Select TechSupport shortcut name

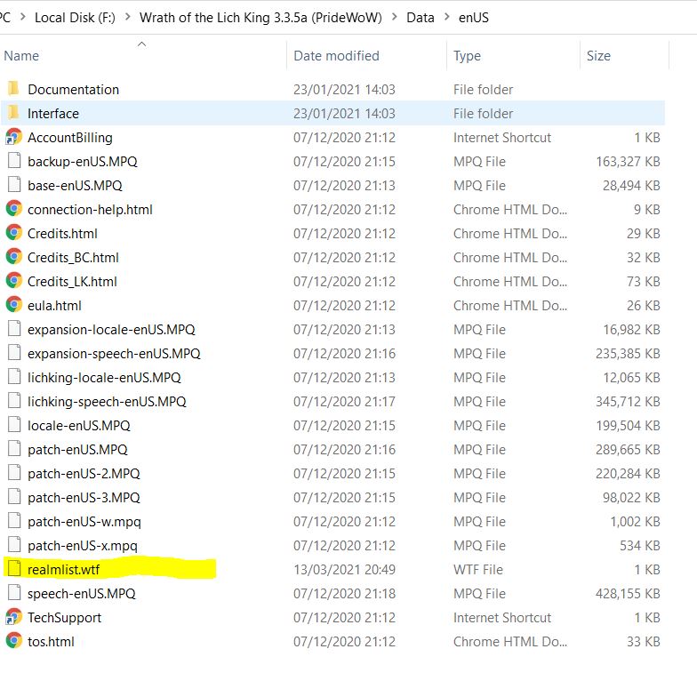pyautogui.click(x=64, y=617)
